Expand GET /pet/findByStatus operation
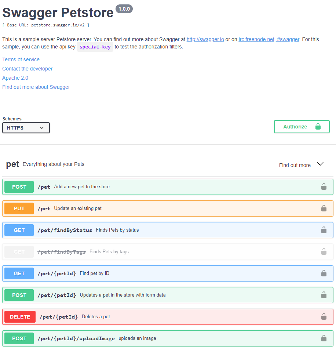The width and height of the screenshot is (336, 352). pos(168,230)
